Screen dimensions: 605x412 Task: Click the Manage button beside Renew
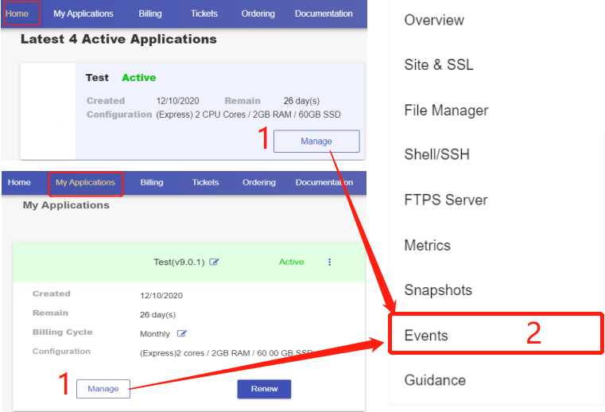coord(103,389)
